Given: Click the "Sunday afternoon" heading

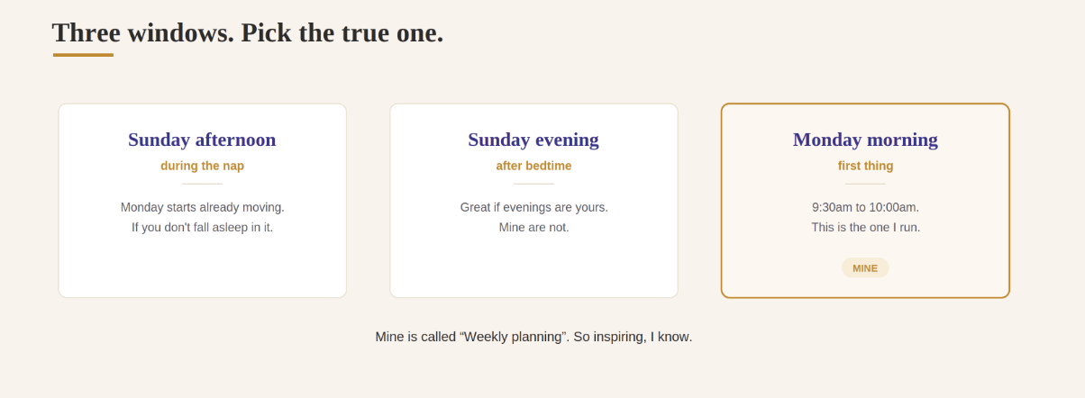Looking at the screenshot, I should [202, 140].
